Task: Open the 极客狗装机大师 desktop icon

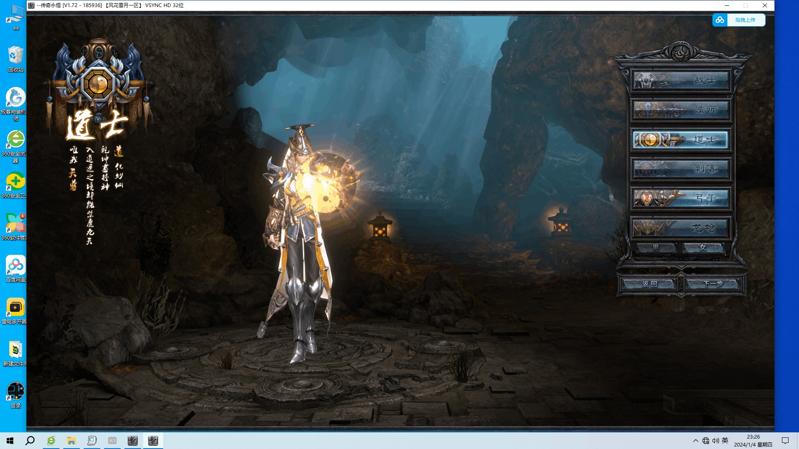Action: click(x=16, y=104)
